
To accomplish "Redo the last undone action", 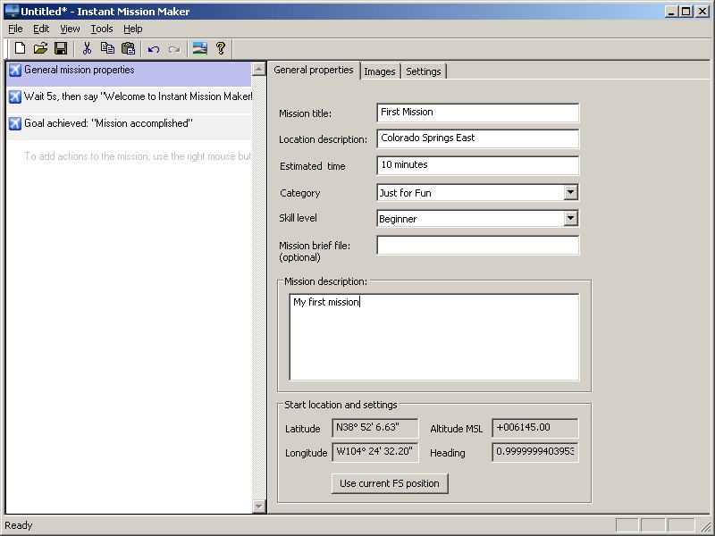I will 174,49.
